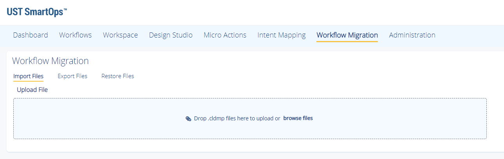Open the Dashboard tab
This screenshot has width=504, height=159.
coord(31,35)
